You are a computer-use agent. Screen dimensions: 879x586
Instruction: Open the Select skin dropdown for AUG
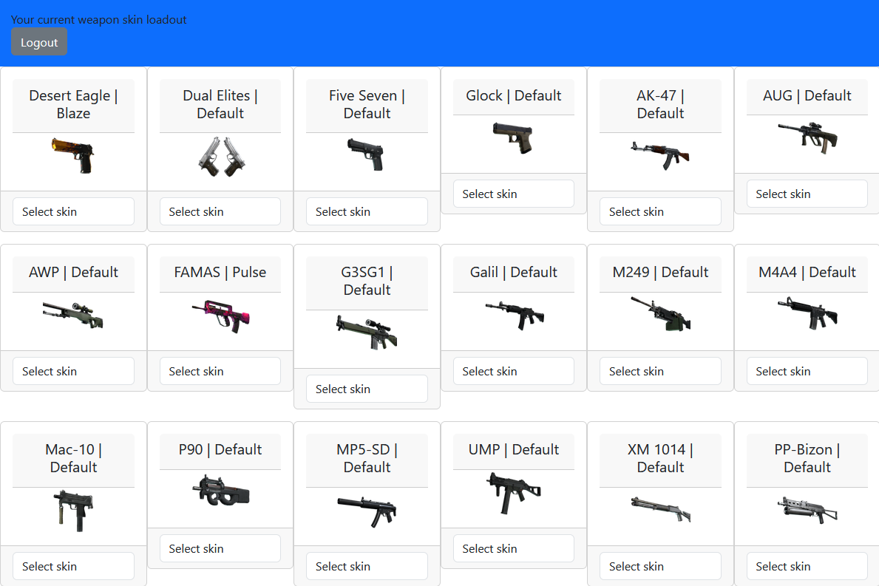(x=807, y=194)
